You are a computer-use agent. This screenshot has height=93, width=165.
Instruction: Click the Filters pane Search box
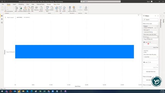[x=151, y=20]
